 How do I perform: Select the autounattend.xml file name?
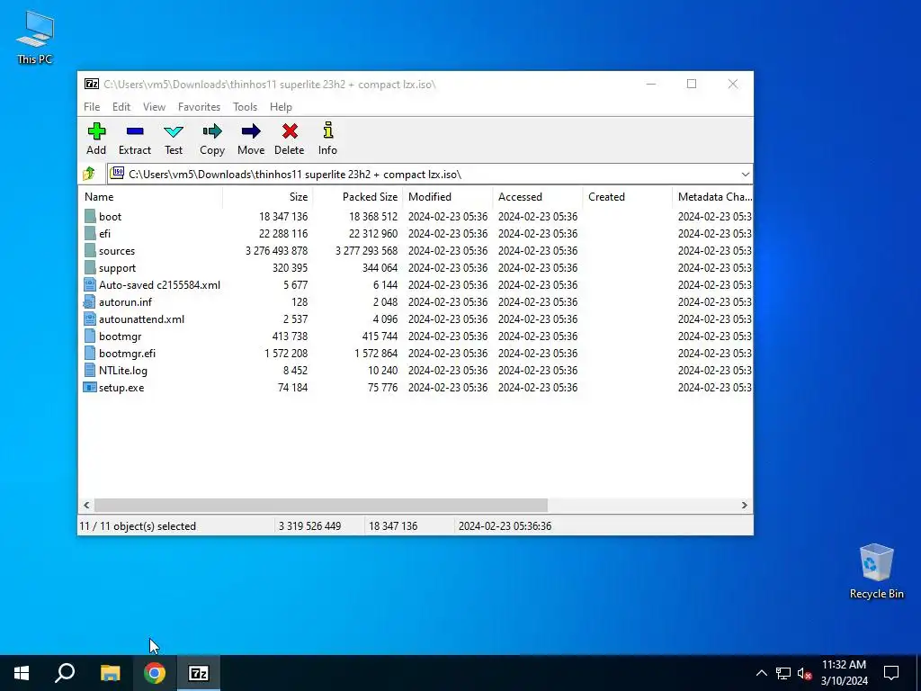[x=141, y=319]
